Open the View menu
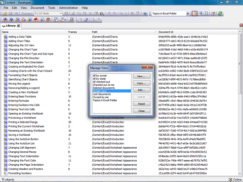The image size is (243, 182). coord(24,8)
